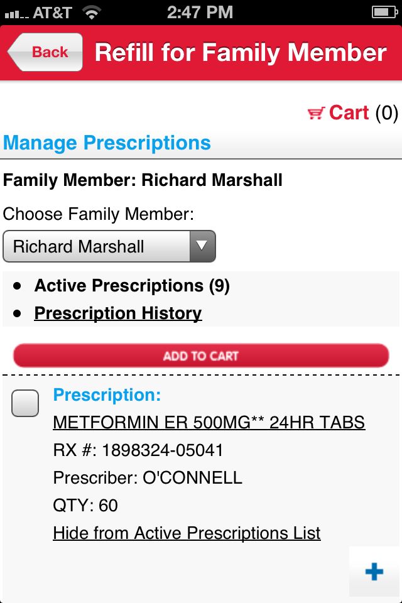Tap the blue plus icon at bottom right
Screen dimensions: 402x603
coord(374,572)
